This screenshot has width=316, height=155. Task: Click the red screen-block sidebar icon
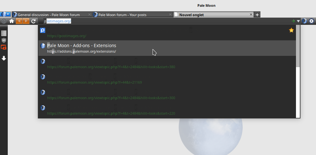tap(4, 47)
